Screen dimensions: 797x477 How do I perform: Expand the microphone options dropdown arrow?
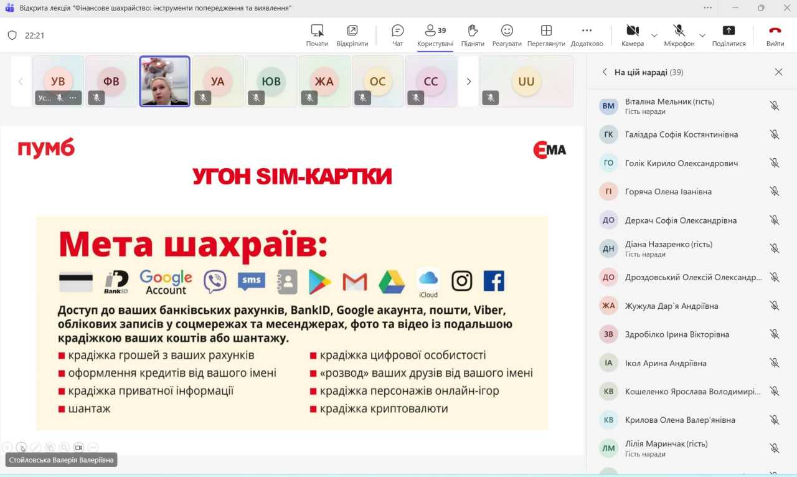tap(702, 35)
